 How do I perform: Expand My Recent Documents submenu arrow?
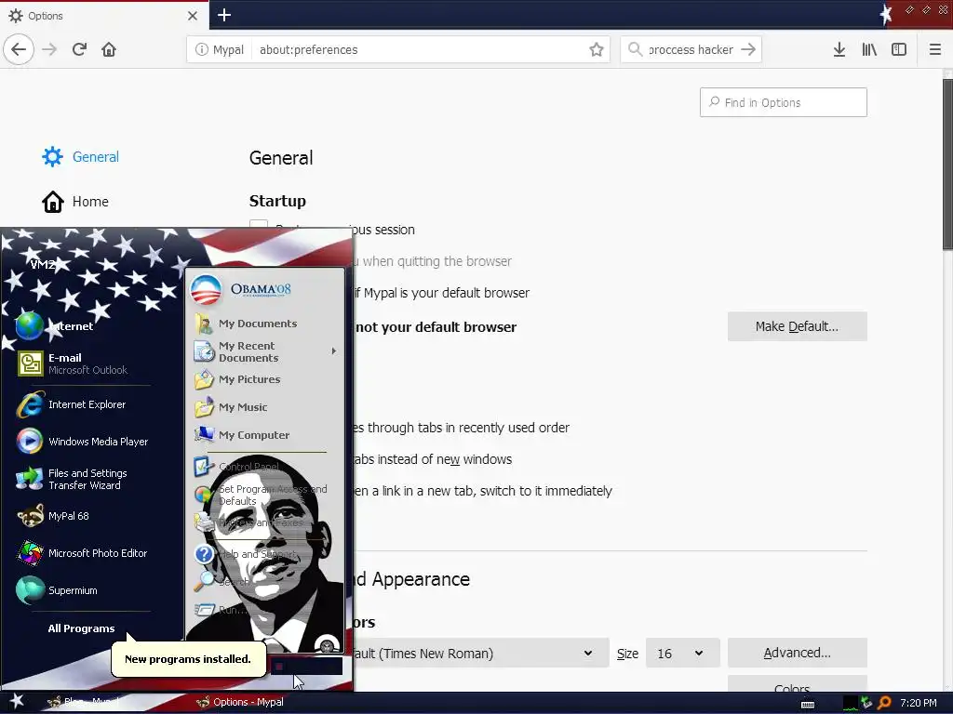[334, 350]
